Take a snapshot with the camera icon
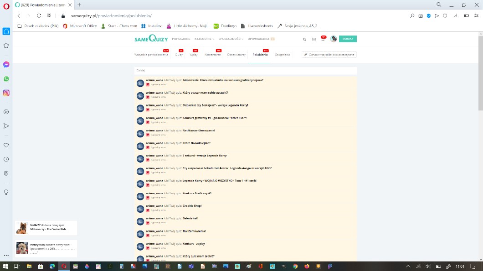 tap(421, 15)
